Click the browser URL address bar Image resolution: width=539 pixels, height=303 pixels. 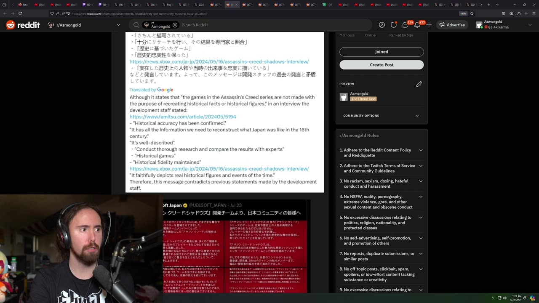[x=261, y=13]
